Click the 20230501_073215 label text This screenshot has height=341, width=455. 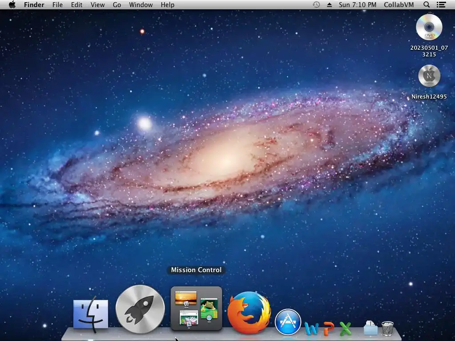click(x=429, y=51)
